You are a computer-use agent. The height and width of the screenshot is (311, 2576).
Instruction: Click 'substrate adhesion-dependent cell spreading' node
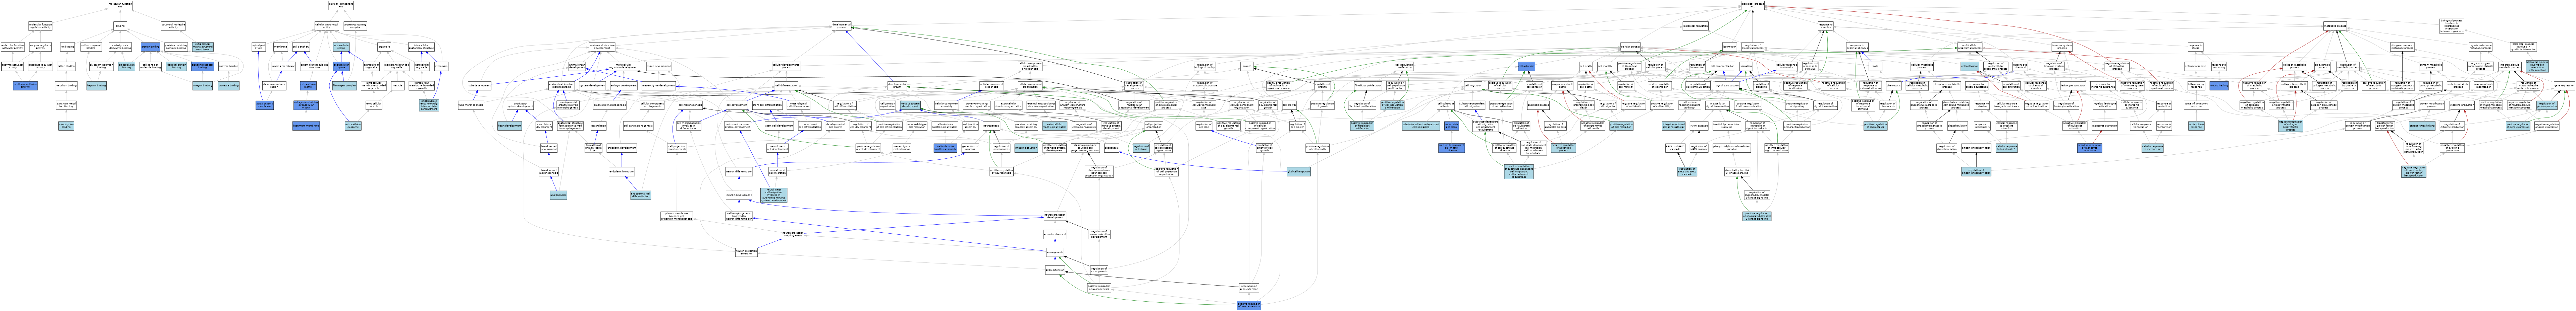pyautogui.click(x=1421, y=126)
